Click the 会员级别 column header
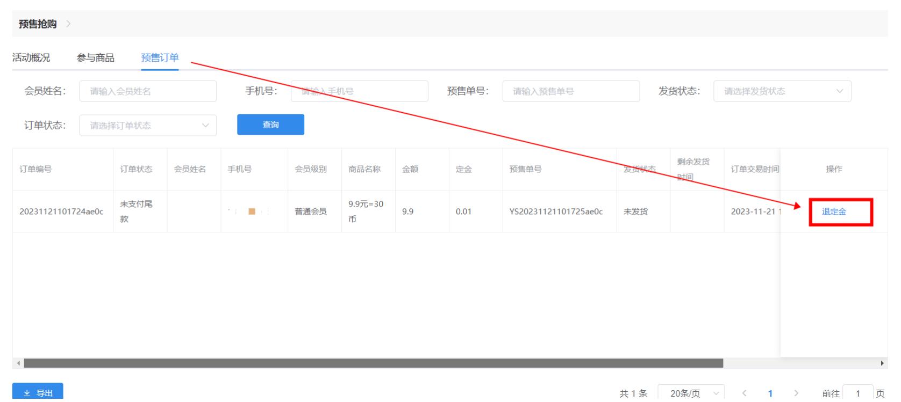This screenshot has height=402, width=901. pyautogui.click(x=311, y=169)
